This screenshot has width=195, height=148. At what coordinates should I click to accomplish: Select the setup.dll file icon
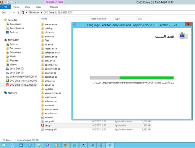42,121
